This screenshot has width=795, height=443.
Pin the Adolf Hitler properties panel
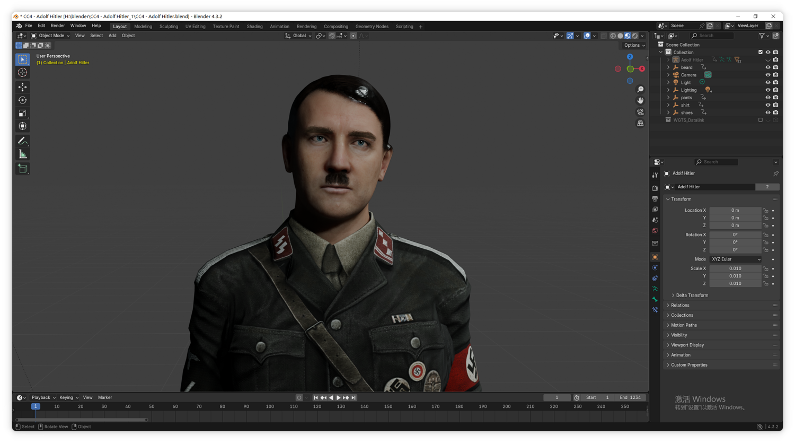776,173
